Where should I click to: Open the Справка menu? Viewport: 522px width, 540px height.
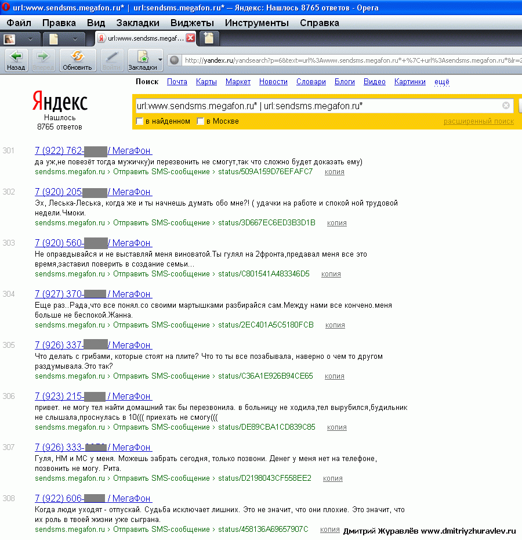[320, 23]
